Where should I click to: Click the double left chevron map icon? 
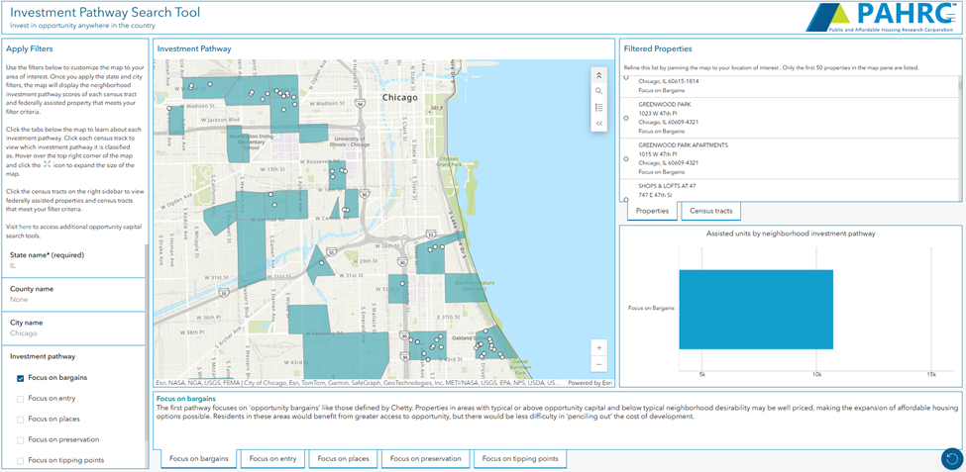[598, 124]
